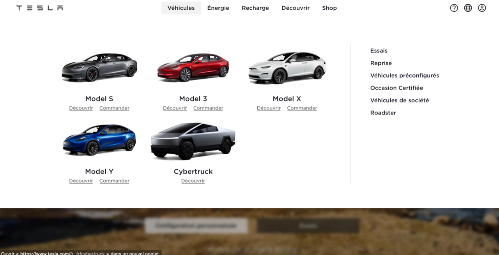This screenshot has width=499, height=255.
Task: Follow Découvrir link under Model X
Action: click(269, 108)
